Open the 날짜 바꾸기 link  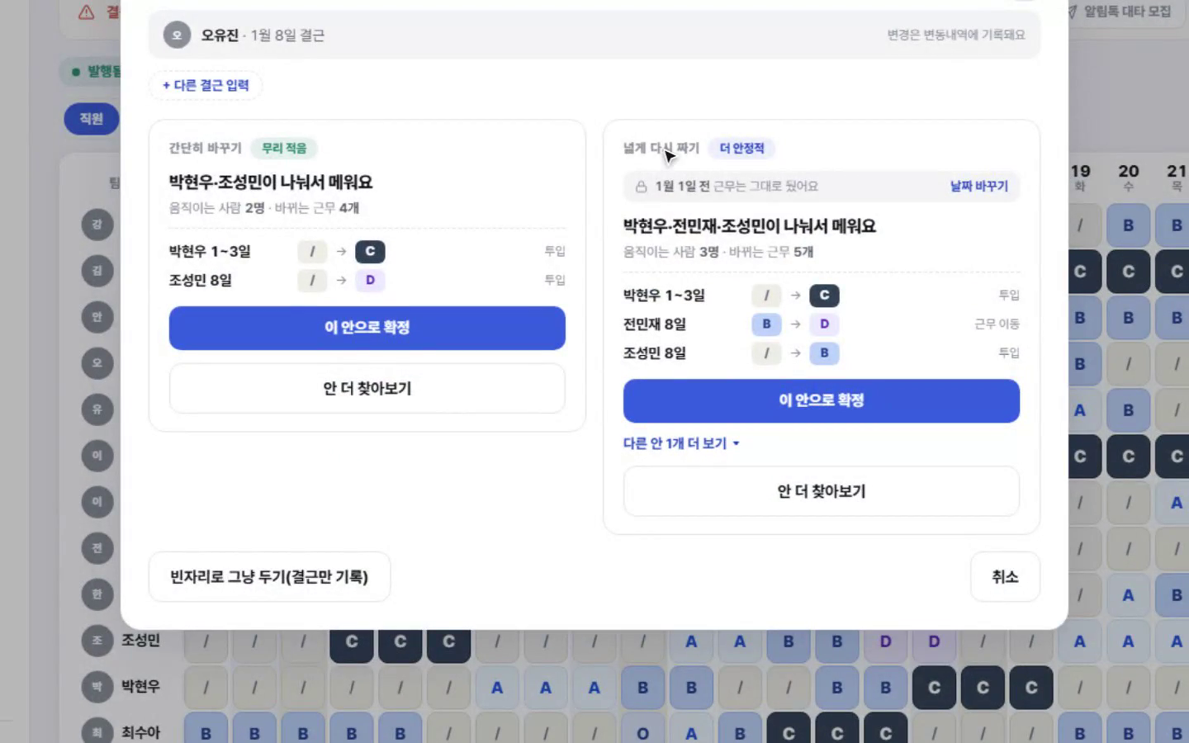[x=978, y=187]
